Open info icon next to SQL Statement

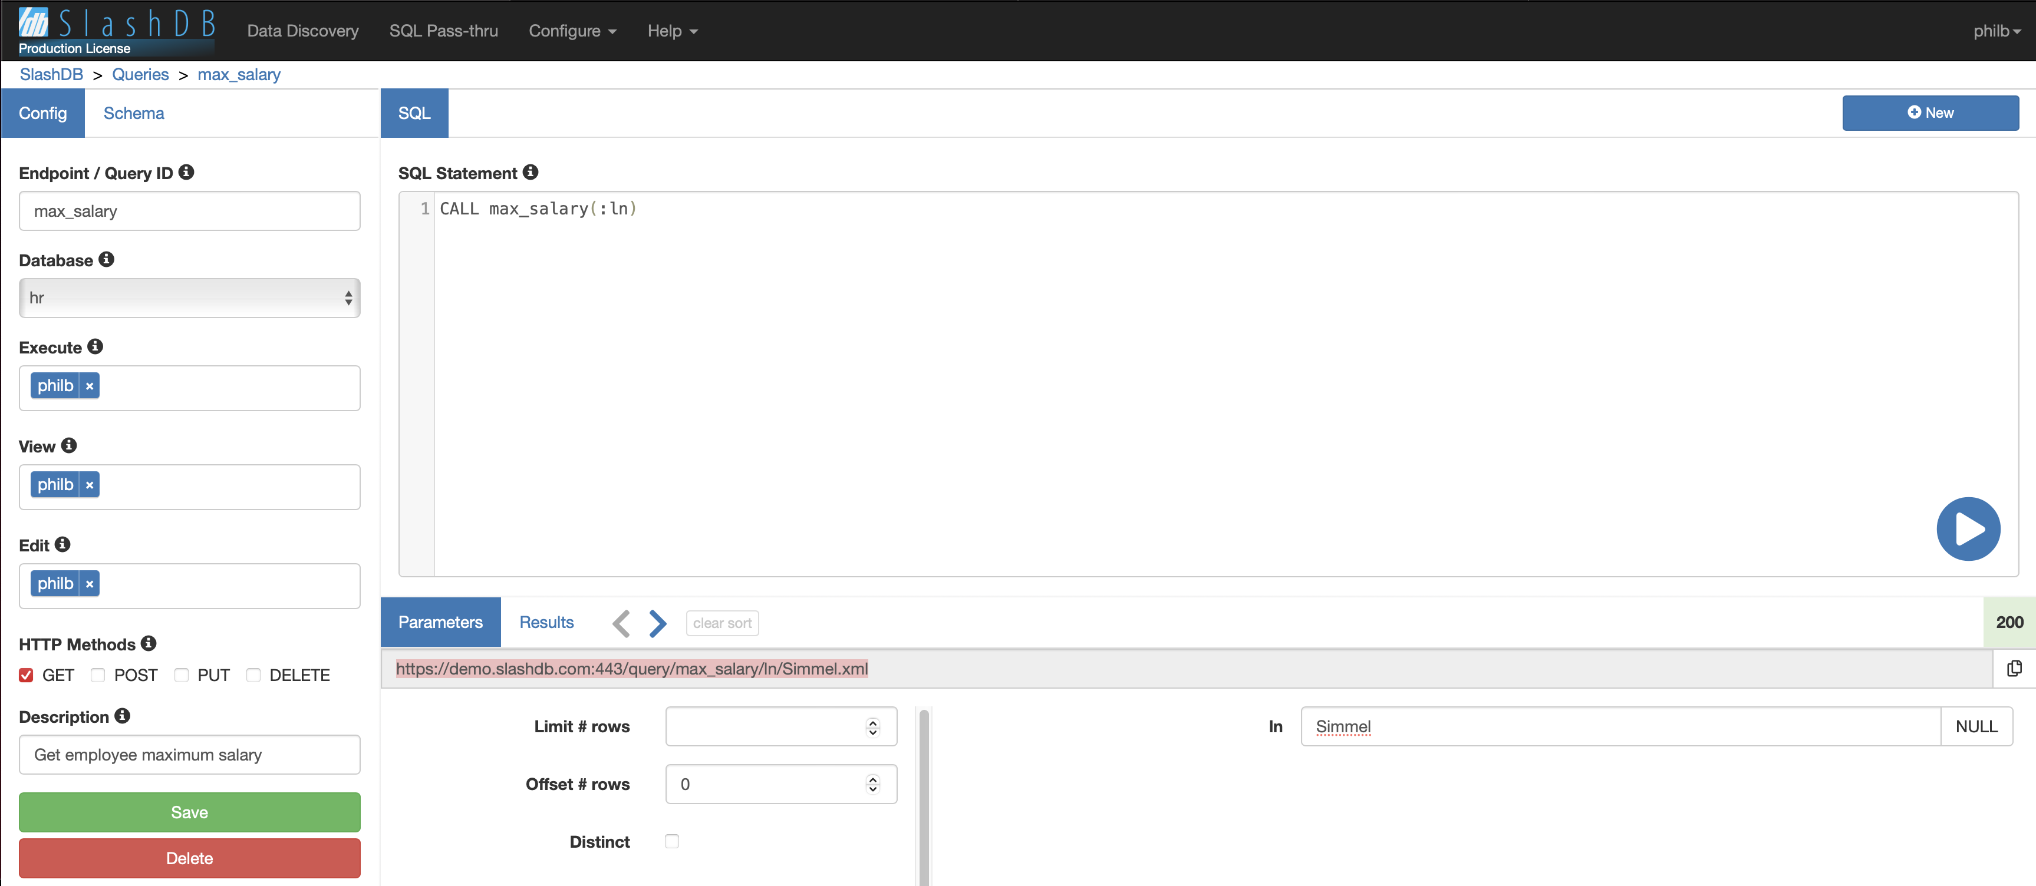(531, 172)
